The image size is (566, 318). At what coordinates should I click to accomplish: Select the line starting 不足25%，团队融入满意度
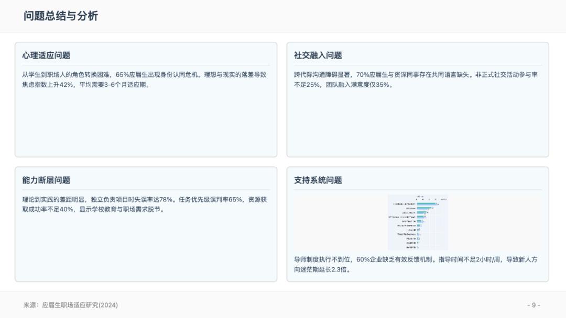[343, 85]
